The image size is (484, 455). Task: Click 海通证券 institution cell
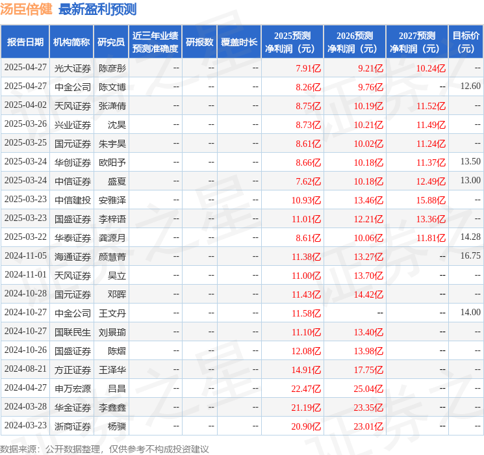[x=73, y=257]
